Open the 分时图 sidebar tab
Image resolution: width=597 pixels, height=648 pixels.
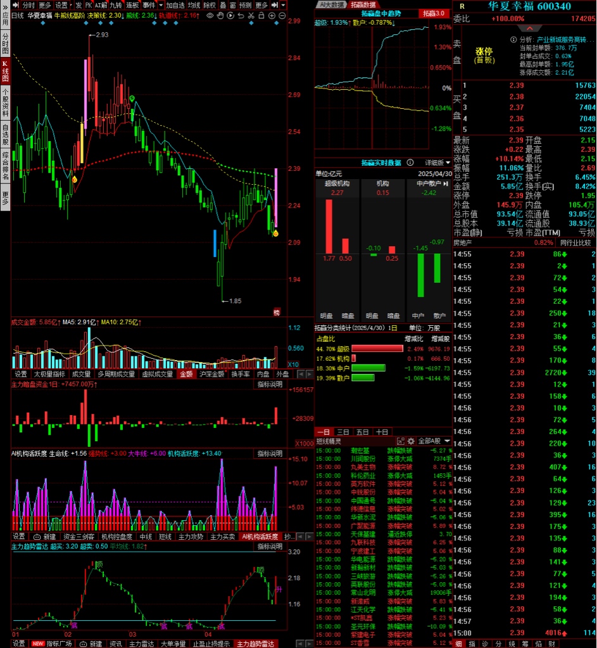click(x=5, y=44)
